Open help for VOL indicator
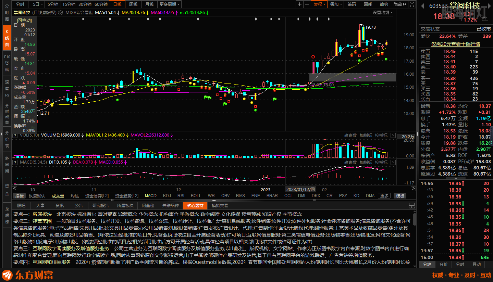This screenshot has height=282, width=493. pyautogui.click(x=15, y=135)
